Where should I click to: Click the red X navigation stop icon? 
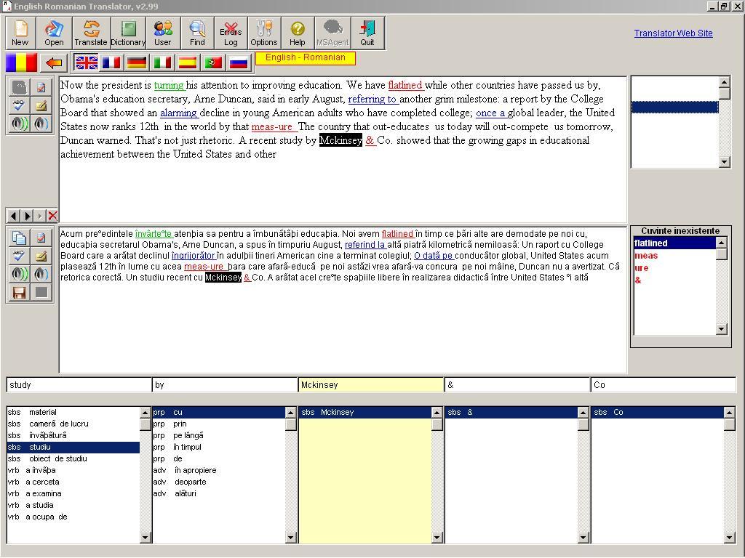click(x=52, y=215)
